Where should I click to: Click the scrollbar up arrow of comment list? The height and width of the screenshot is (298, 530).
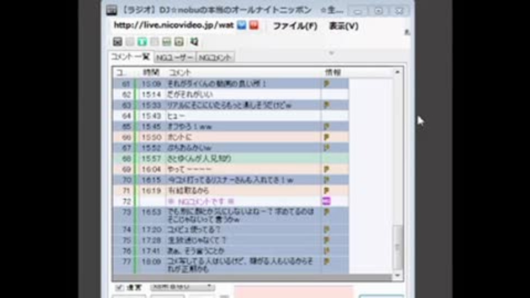397,72
